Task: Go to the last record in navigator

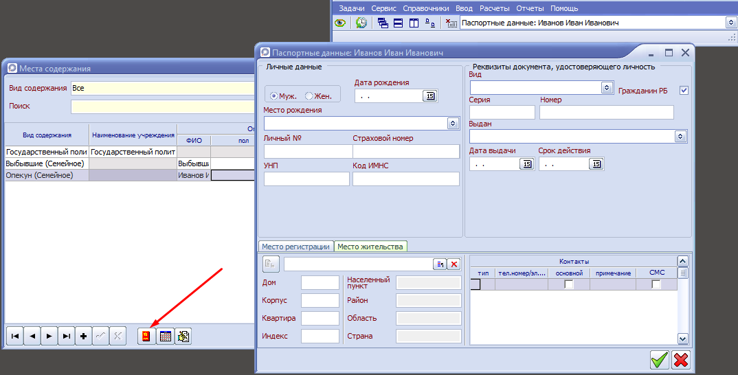Action: (x=66, y=336)
